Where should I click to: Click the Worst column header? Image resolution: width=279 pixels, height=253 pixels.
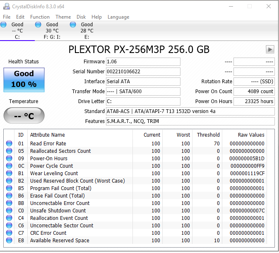[177, 135]
